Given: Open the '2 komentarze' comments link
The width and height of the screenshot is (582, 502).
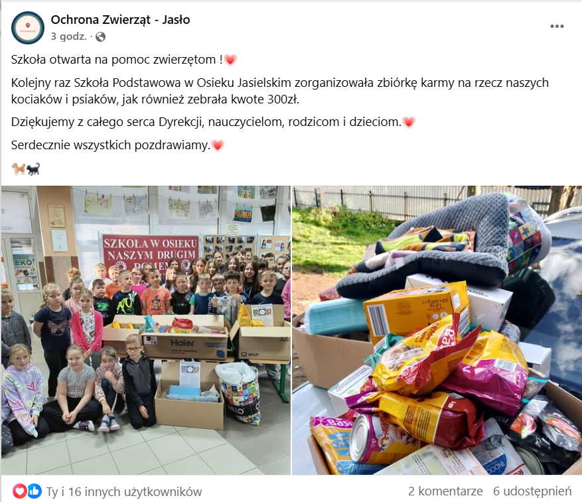Looking at the screenshot, I should [x=445, y=491].
